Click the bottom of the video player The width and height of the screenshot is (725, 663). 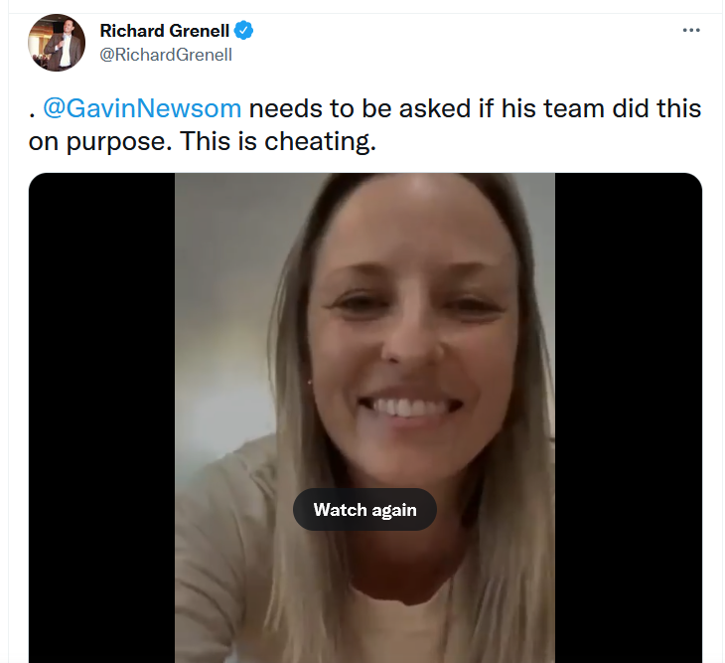tap(364, 652)
